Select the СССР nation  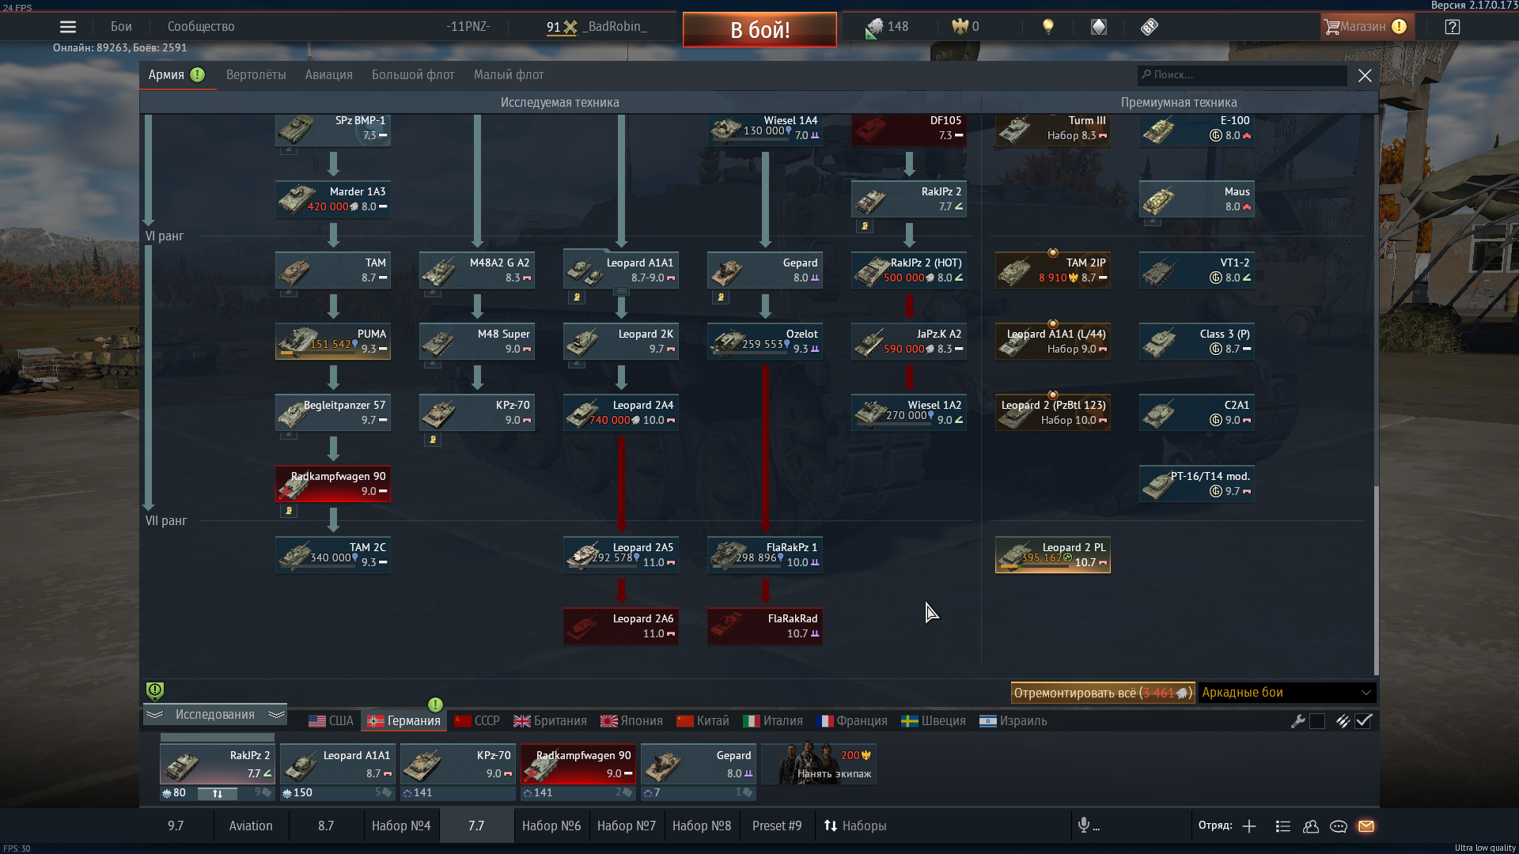pyautogui.click(x=477, y=721)
